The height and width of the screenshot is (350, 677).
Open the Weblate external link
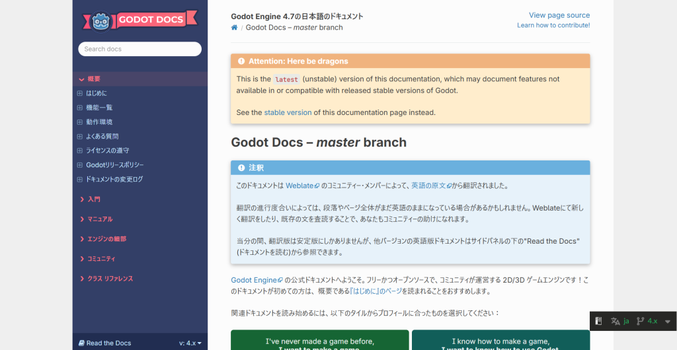click(x=302, y=186)
